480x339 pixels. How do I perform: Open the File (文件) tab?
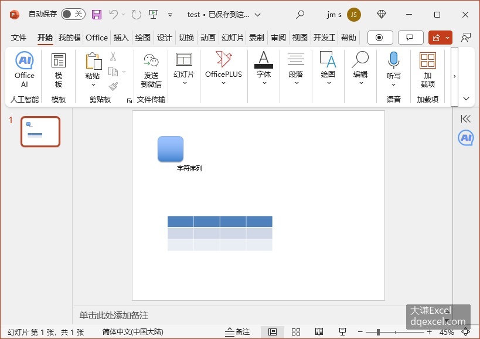click(19, 38)
